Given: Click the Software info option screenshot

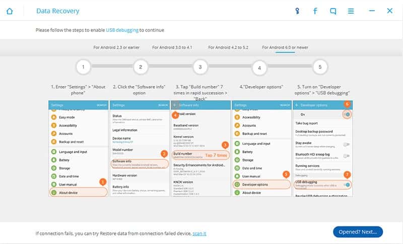Looking at the screenshot, I should (140, 148).
